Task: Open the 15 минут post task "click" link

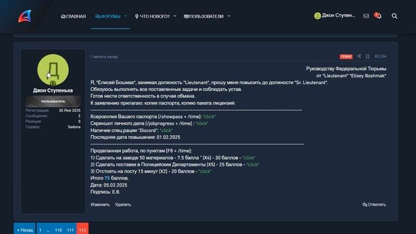Action: click(205, 172)
